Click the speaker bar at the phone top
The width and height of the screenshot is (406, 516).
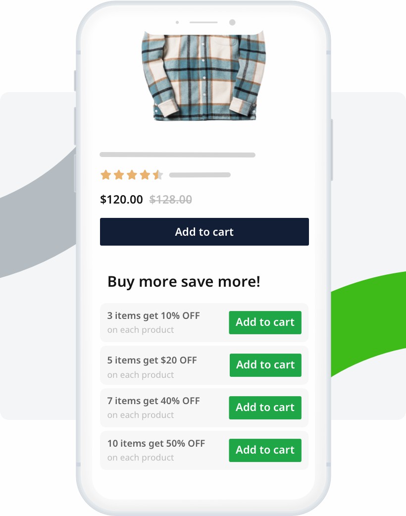(x=203, y=23)
